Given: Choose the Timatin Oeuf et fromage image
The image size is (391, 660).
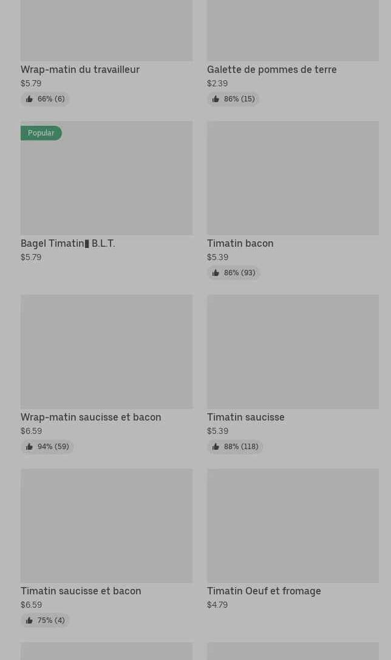Looking at the screenshot, I should click(293, 526).
